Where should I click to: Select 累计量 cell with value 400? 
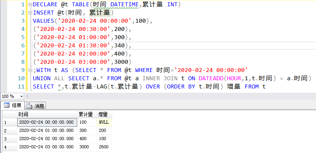point(87,139)
